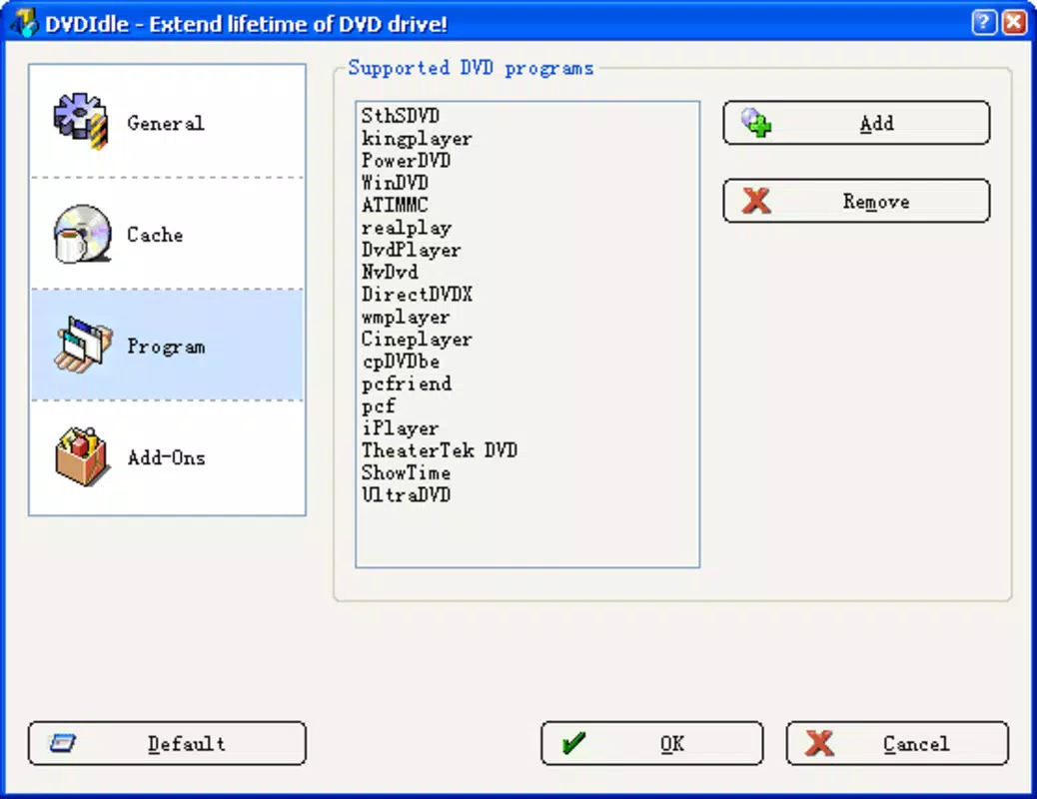Select UltraDVD in the program list

(406, 494)
